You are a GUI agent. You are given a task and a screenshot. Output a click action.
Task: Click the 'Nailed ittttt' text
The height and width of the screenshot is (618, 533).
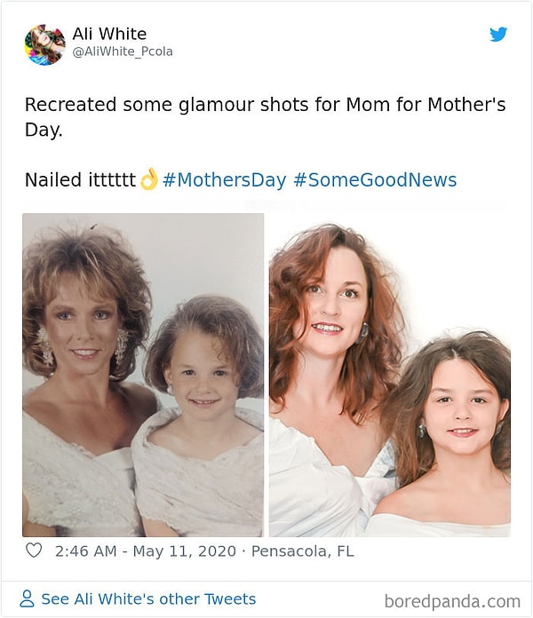(x=79, y=180)
